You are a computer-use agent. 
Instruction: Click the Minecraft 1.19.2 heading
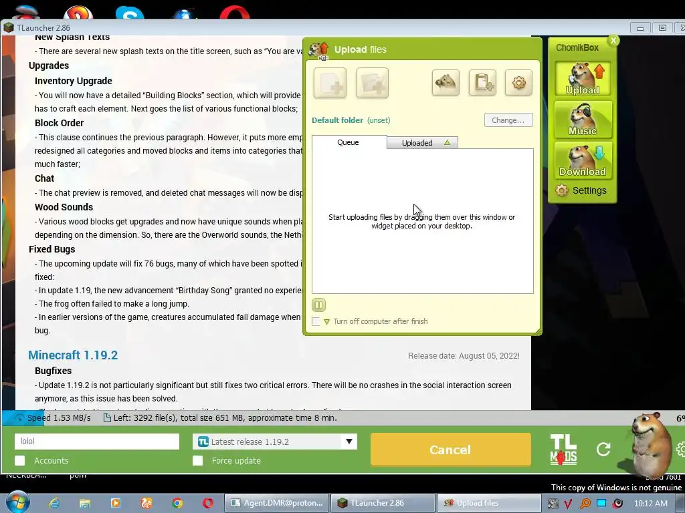click(73, 355)
